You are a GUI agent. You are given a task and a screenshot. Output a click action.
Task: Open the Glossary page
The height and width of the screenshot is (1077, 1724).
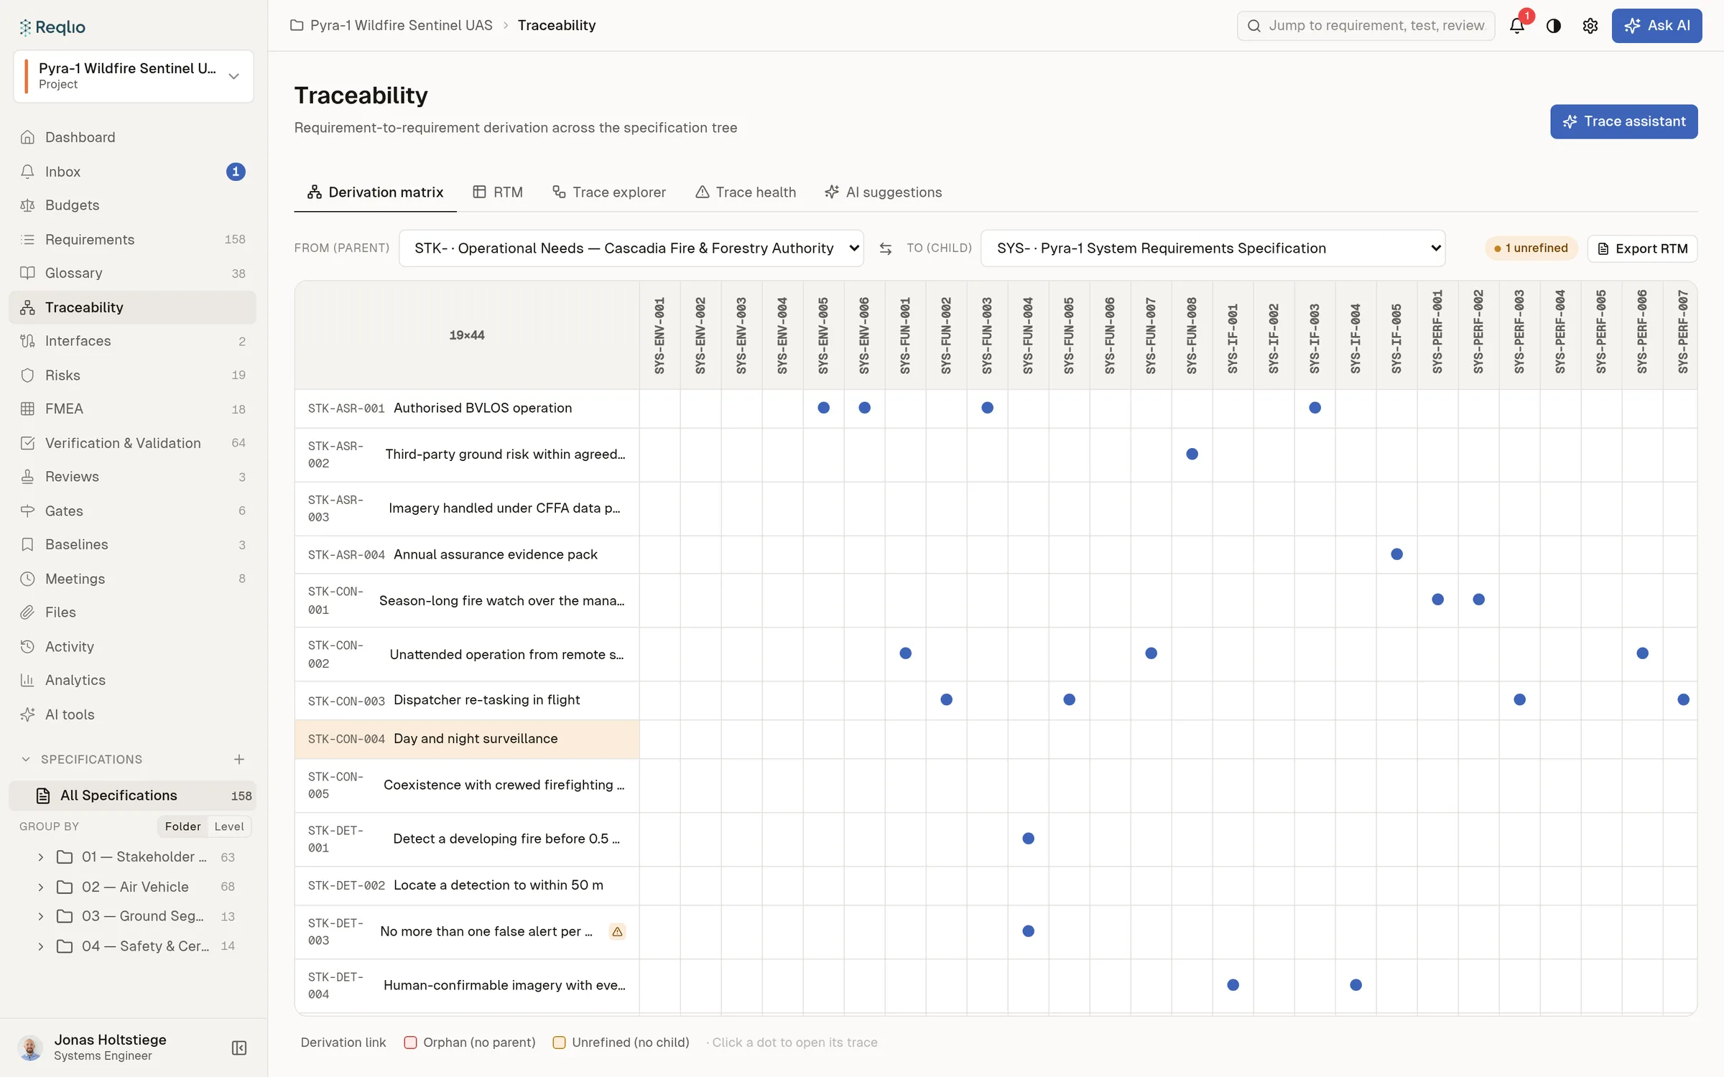133,273
